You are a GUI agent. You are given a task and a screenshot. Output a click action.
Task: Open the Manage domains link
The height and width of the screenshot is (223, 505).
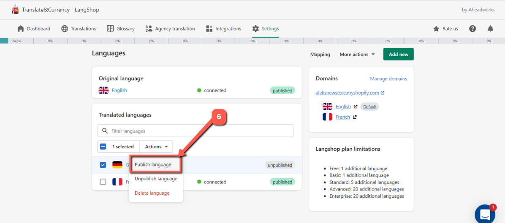click(x=388, y=79)
